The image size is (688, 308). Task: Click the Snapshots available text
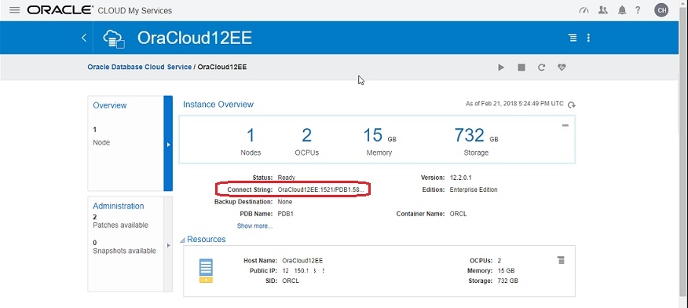point(125,251)
